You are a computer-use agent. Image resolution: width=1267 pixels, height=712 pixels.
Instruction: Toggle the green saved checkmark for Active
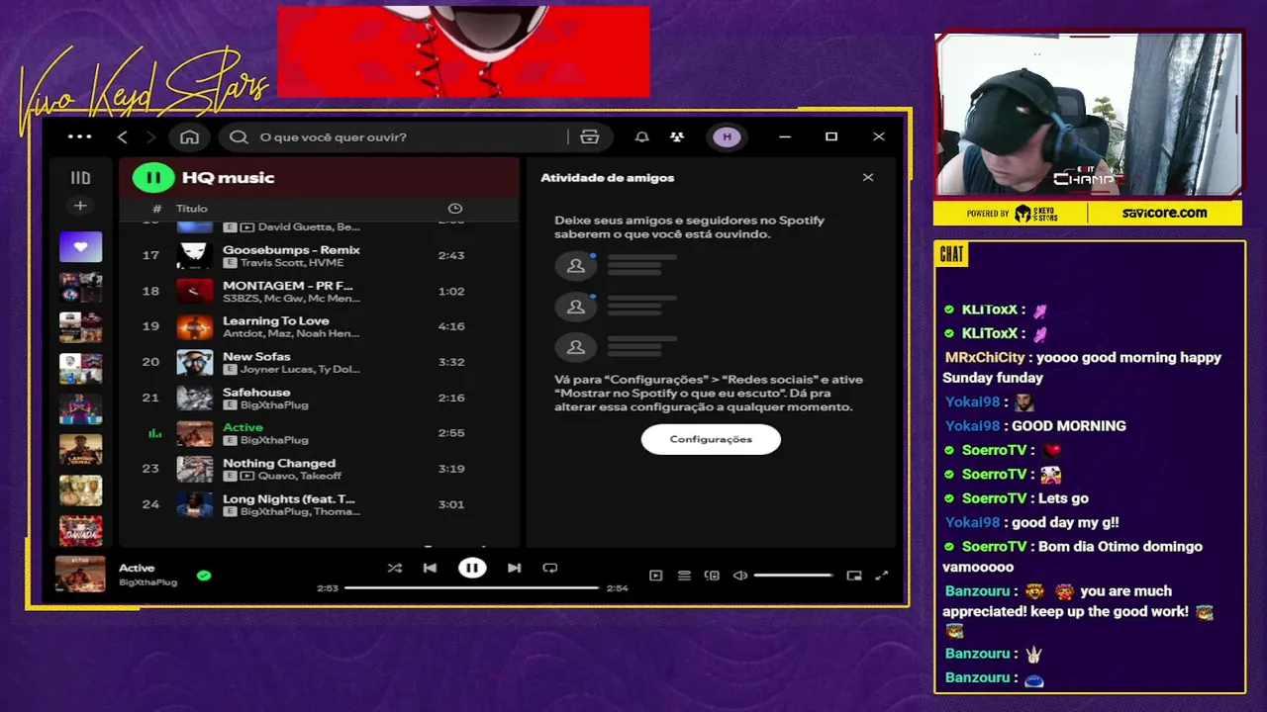204,576
